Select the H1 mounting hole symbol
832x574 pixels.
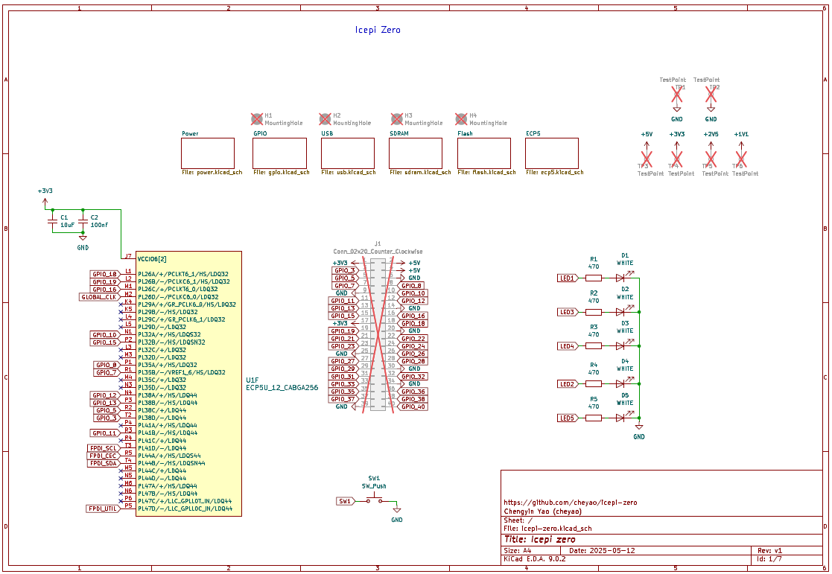coord(257,118)
